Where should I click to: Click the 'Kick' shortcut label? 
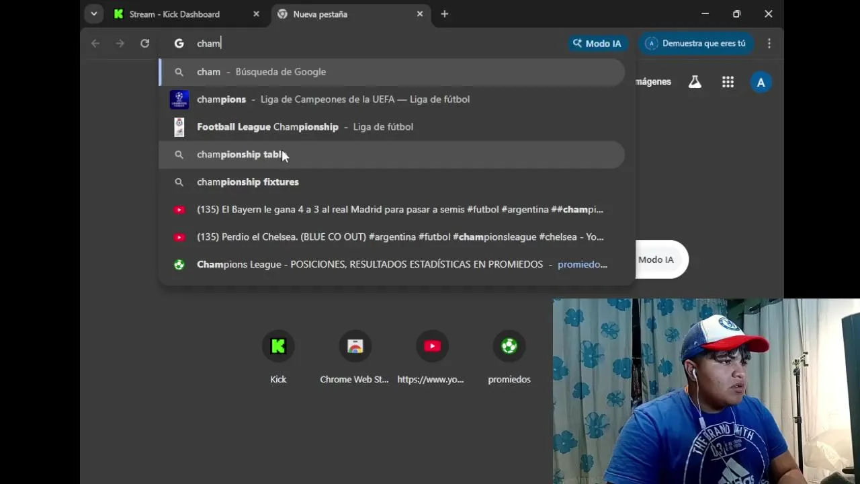click(278, 379)
